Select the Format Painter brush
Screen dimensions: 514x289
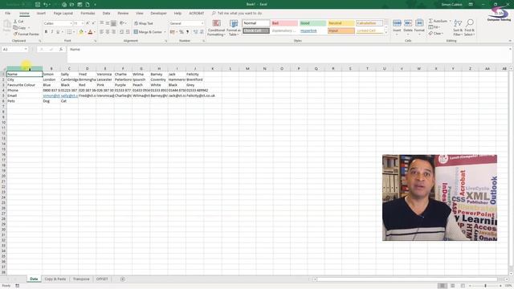coord(15,34)
